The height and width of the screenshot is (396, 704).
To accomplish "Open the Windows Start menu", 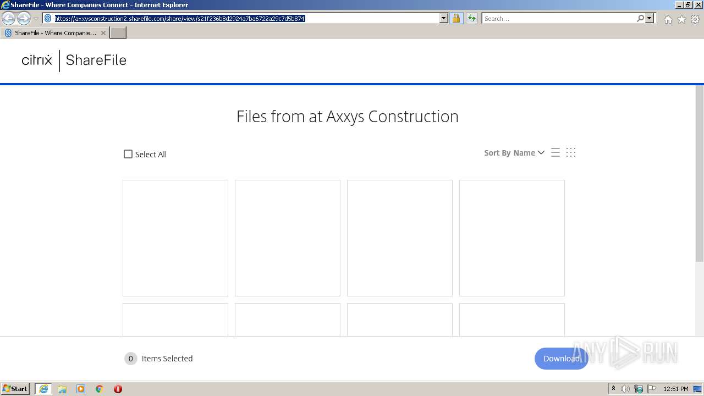I will click(15, 389).
